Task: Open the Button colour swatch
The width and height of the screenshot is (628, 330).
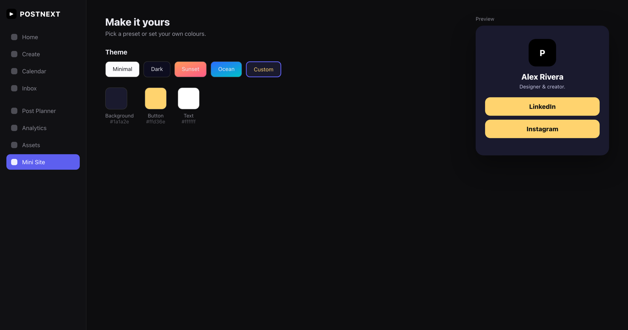Action: point(155,98)
